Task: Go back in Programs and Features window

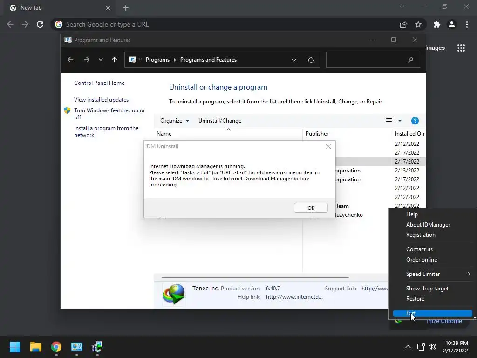Action: point(70,60)
